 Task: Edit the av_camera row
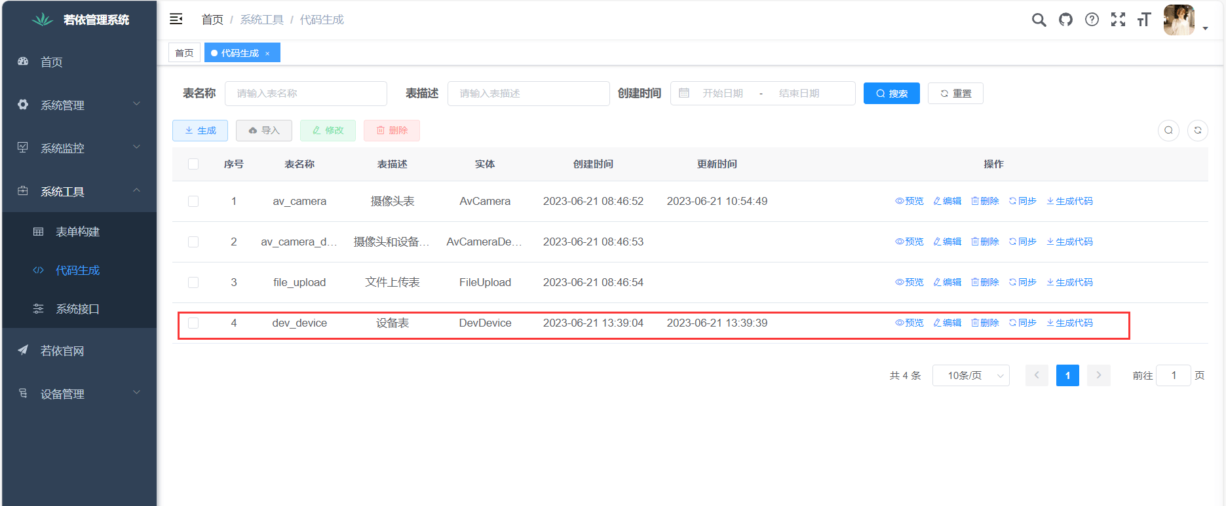pyautogui.click(x=948, y=201)
